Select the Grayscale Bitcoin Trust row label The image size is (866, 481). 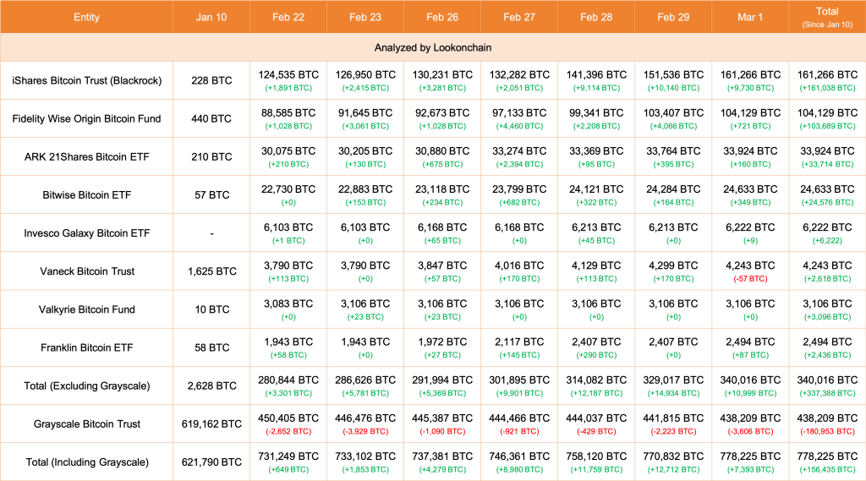click(87, 424)
